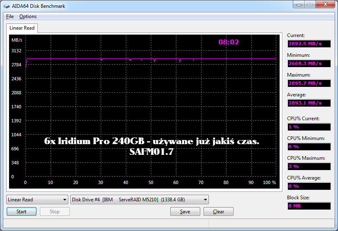This screenshot has width=338, height=231.
Task: Clear the benchmark graph
Action: point(218,212)
